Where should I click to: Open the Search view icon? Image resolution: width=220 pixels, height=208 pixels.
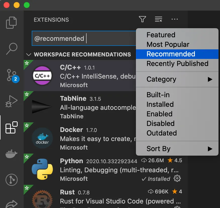pos(12,49)
